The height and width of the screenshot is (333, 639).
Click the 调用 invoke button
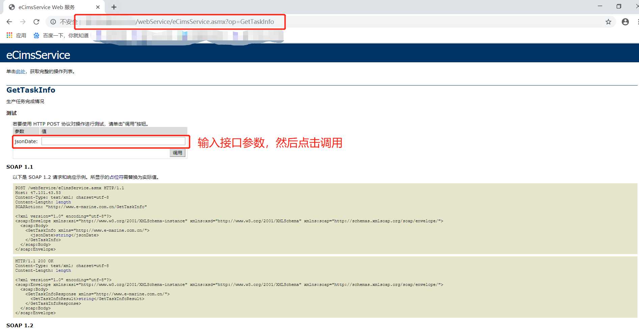pos(178,153)
